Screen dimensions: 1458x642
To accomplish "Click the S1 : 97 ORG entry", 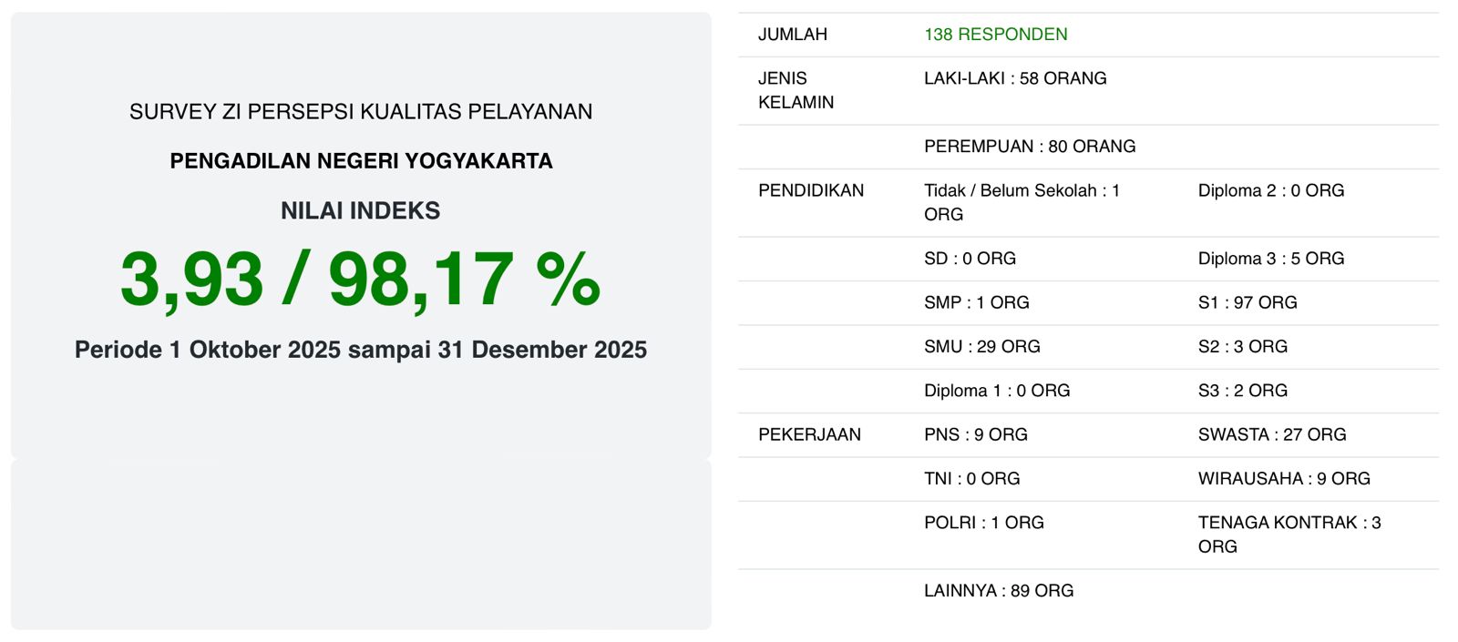I will point(1248,302).
